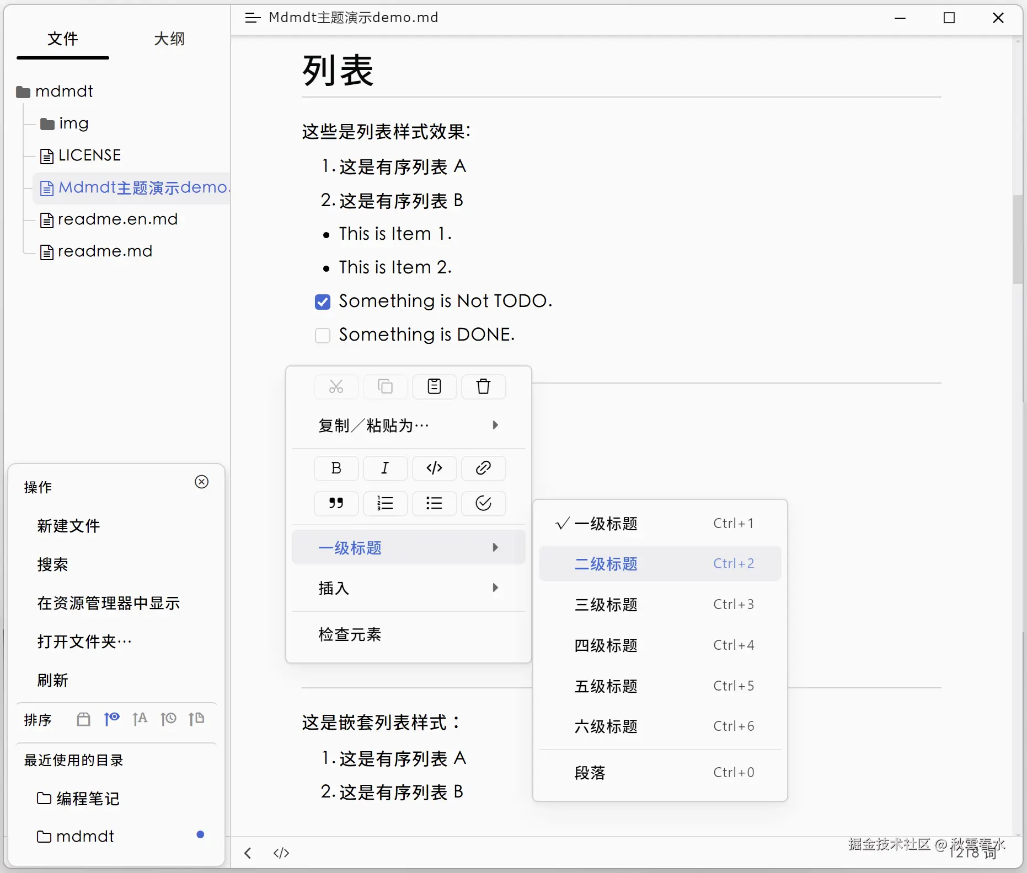1027x873 pixels.
Task: Expand the 插入 submenu
Action: coord(408,588)
